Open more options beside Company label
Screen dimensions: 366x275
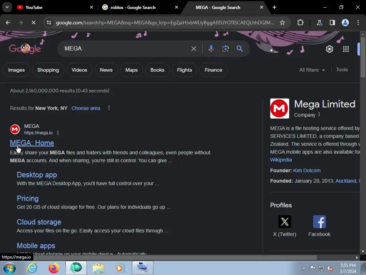tap(319, 115)
